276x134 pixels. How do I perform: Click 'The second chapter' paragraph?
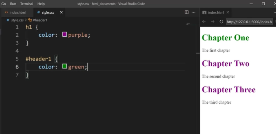coord(218,77)
